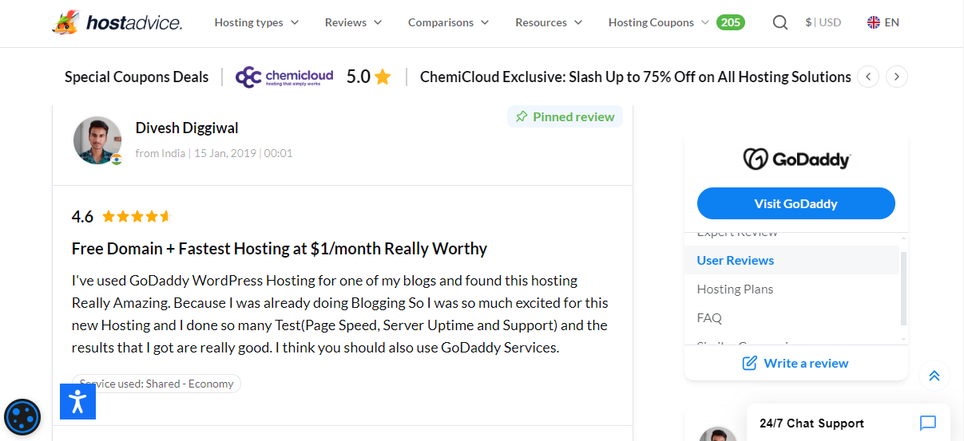
Task: Click the 24/7 Chat Support bubble icon
Action: click(927, 423)
